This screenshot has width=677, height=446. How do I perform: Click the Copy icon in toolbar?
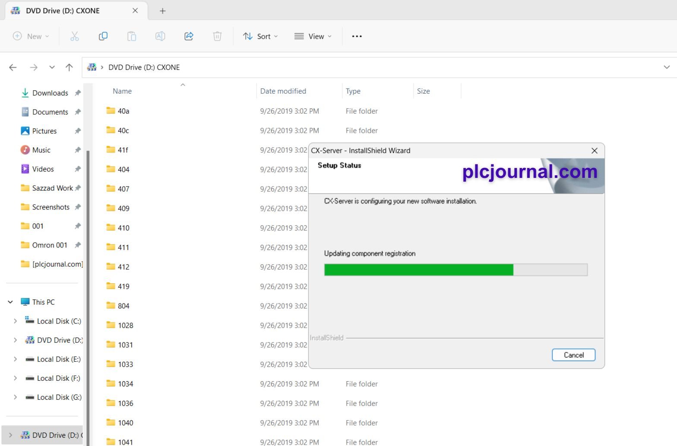103,36
